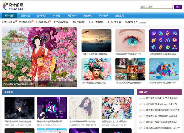Click title Stellart超现实女性照片处

pos(94,83)
